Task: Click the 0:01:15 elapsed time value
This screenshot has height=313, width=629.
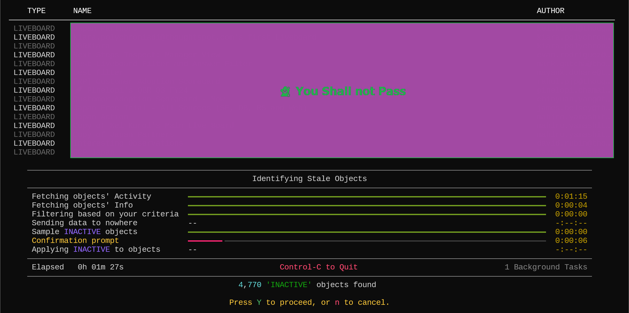Action: pyautogui.click(x=571, y=196)
